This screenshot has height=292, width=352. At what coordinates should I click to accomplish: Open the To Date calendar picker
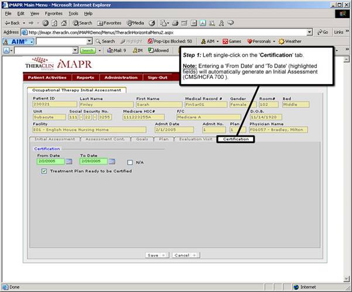pos(112,161)
